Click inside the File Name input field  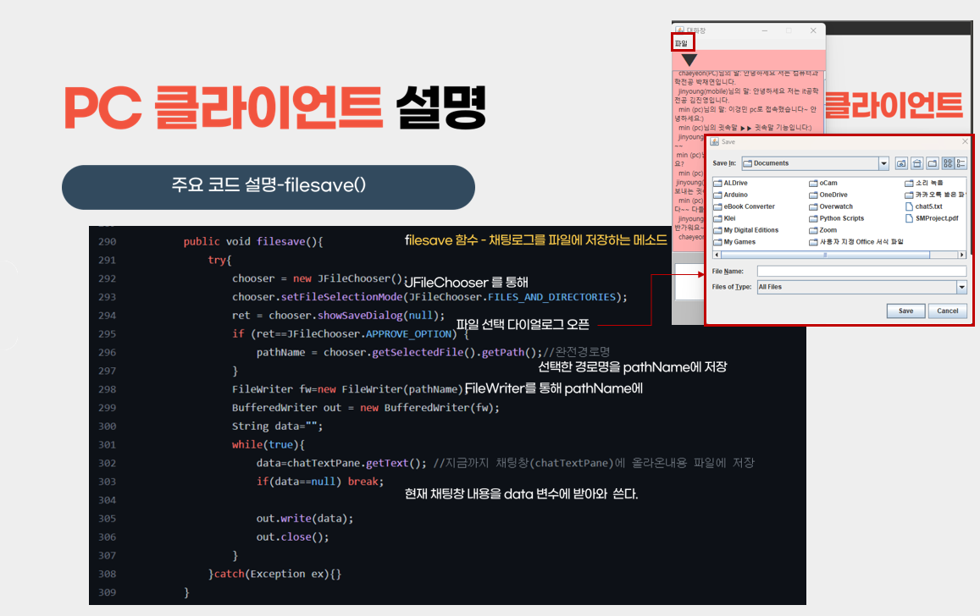864,270
